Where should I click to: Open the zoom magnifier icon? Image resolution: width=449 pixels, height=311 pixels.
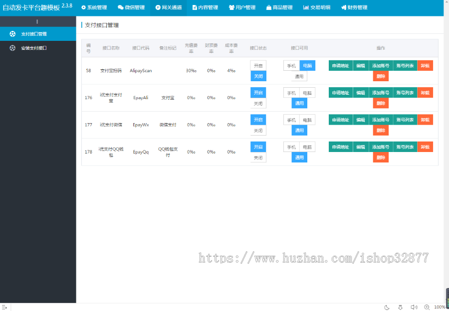click(427, 308)
